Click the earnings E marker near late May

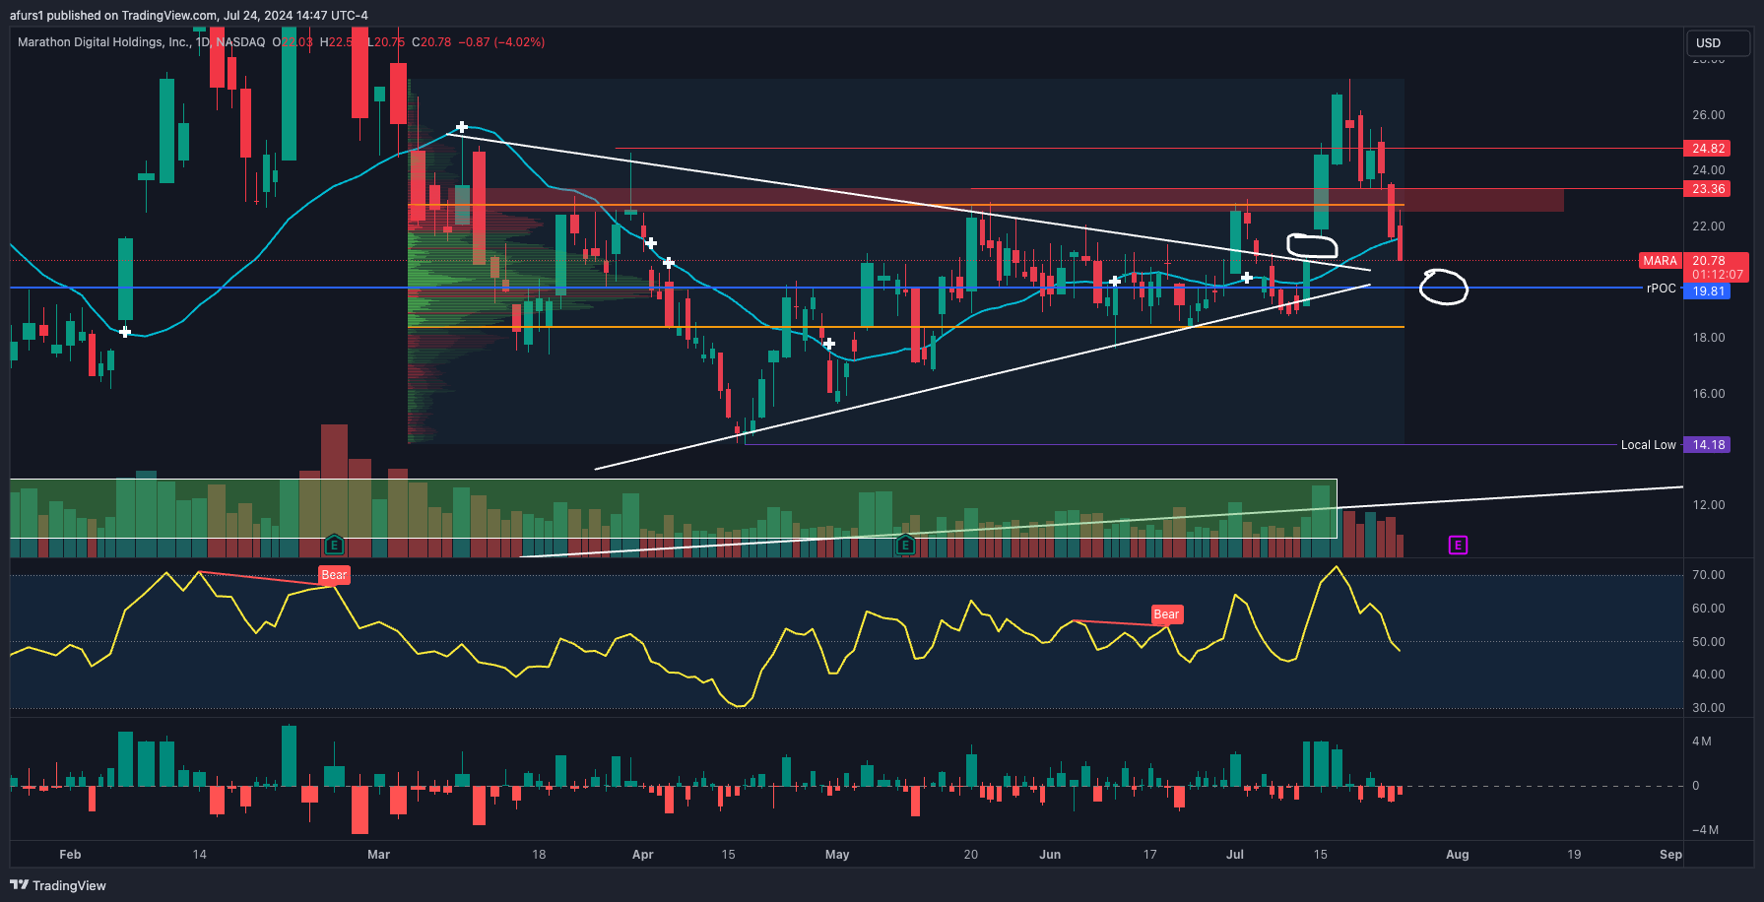pos(905,544)
